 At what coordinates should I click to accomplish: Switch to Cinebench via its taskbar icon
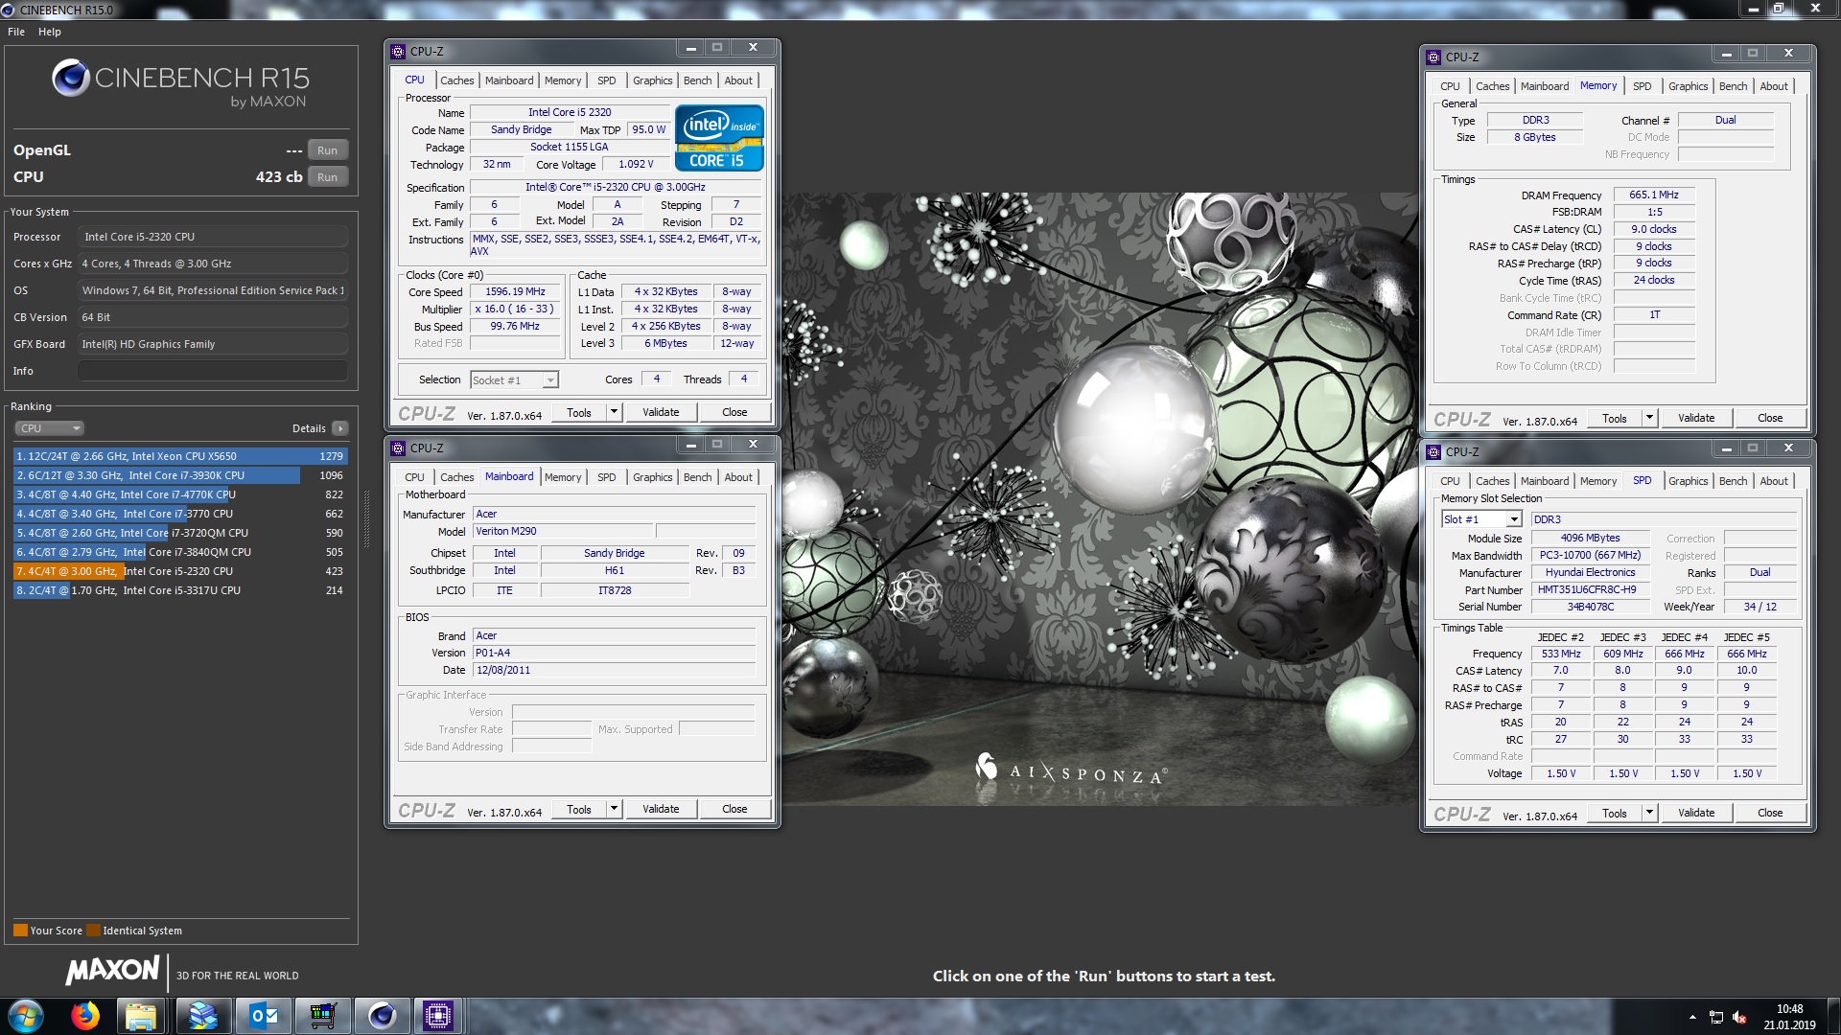[382, 1016]
